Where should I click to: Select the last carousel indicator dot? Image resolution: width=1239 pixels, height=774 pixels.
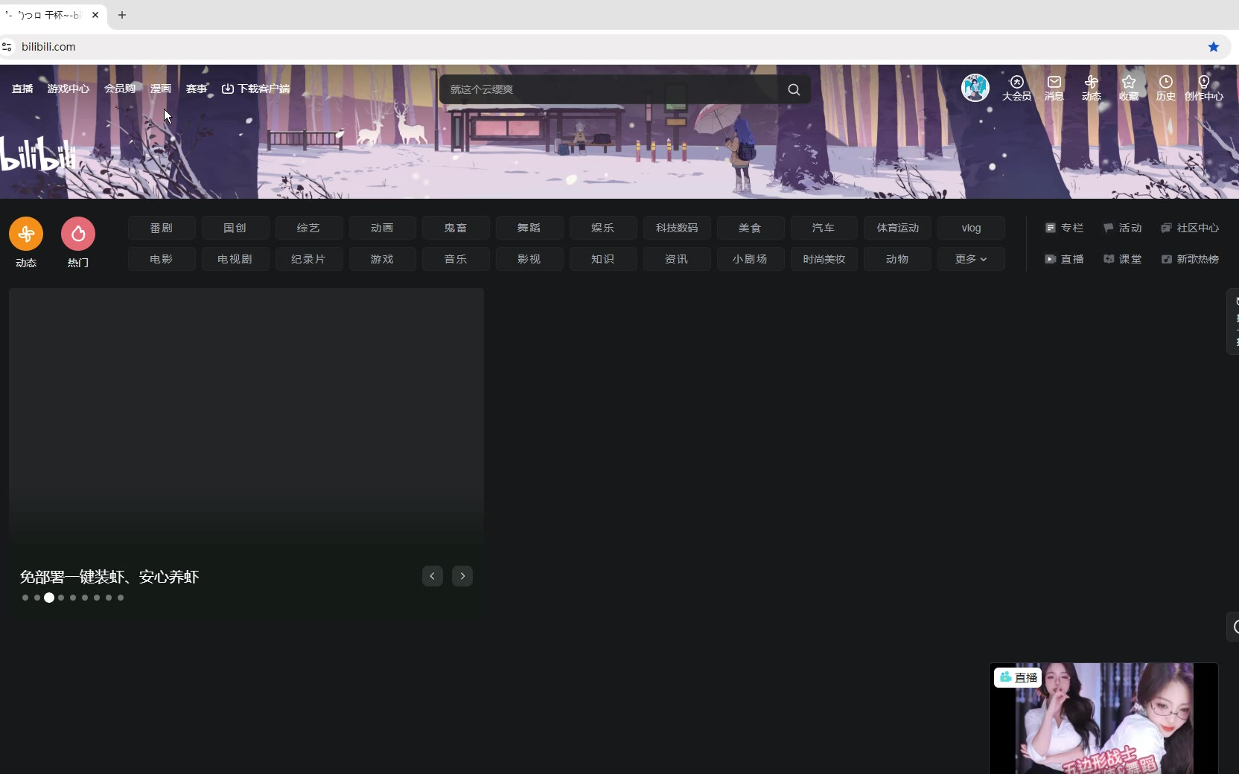tap(121, 598)
